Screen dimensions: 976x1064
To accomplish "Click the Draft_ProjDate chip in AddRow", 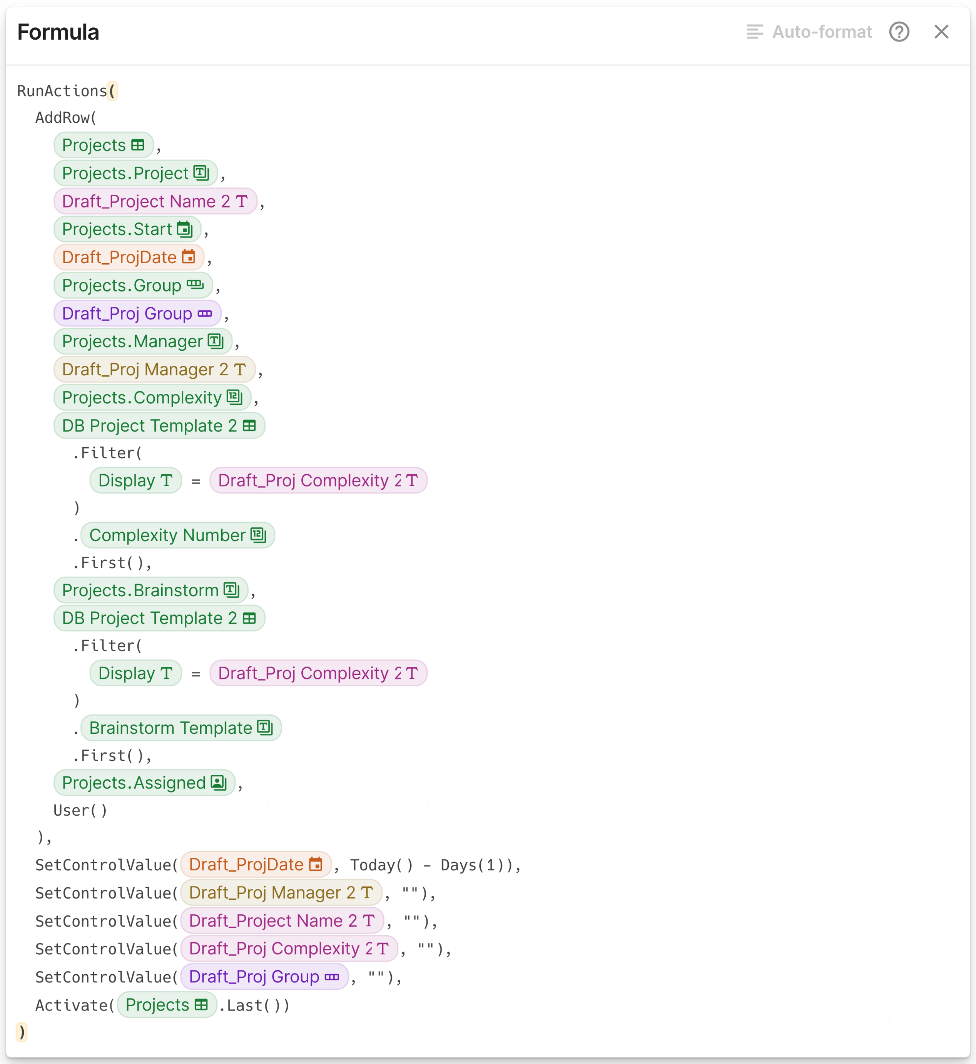I will click(x=129, y=257).
